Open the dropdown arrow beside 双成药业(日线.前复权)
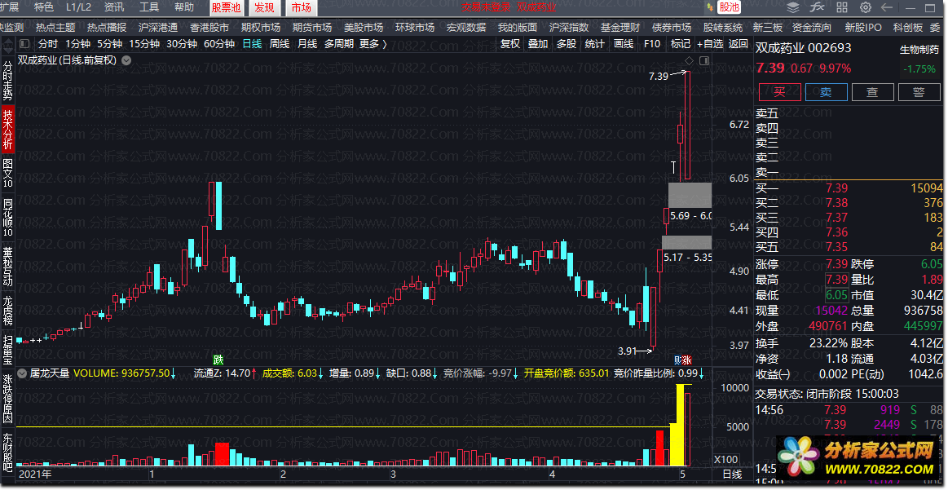The width and height of the screenshot is (948, 490). click(x=126, y=60)
